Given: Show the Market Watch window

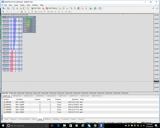Looking at the screenshot, I should tap(14, 8).
